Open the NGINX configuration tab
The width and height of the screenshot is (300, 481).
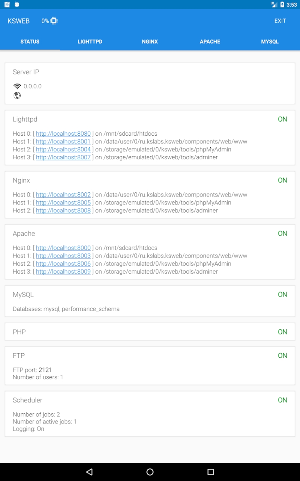point(150,41)
